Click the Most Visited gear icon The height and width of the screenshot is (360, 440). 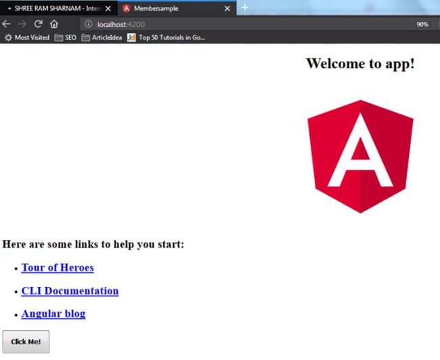click(x=8, y=37)
